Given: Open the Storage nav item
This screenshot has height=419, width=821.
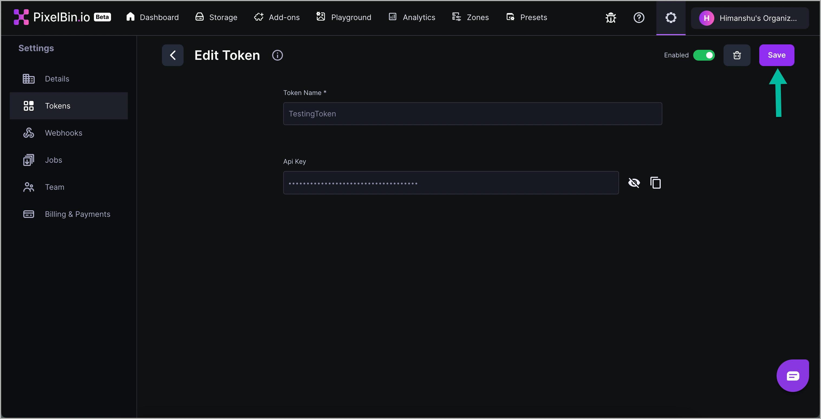Looking at the screenshot, I should 216,17.
